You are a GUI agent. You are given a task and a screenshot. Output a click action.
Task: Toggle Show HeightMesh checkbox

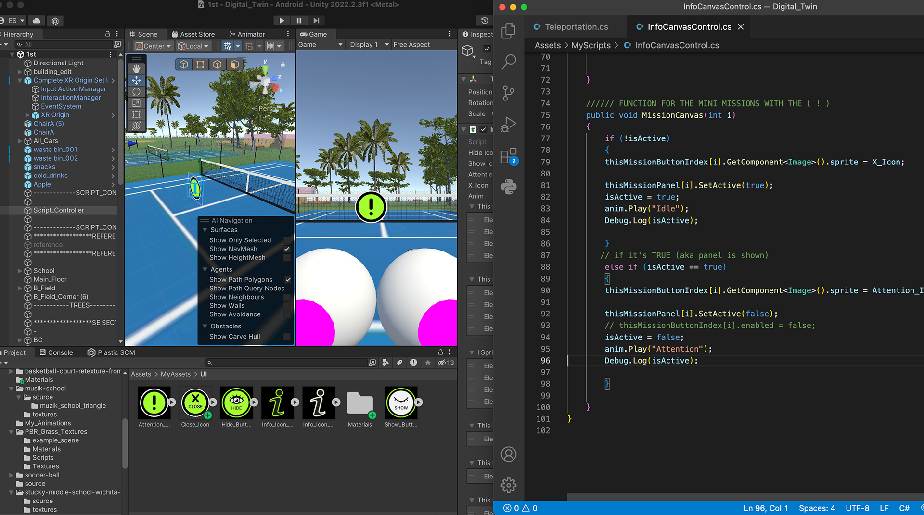(287, 258)
